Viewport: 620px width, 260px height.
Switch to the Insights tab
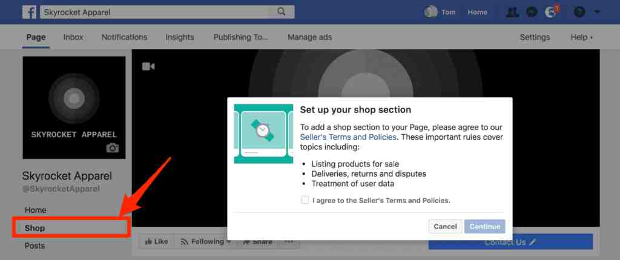(179, 37)
